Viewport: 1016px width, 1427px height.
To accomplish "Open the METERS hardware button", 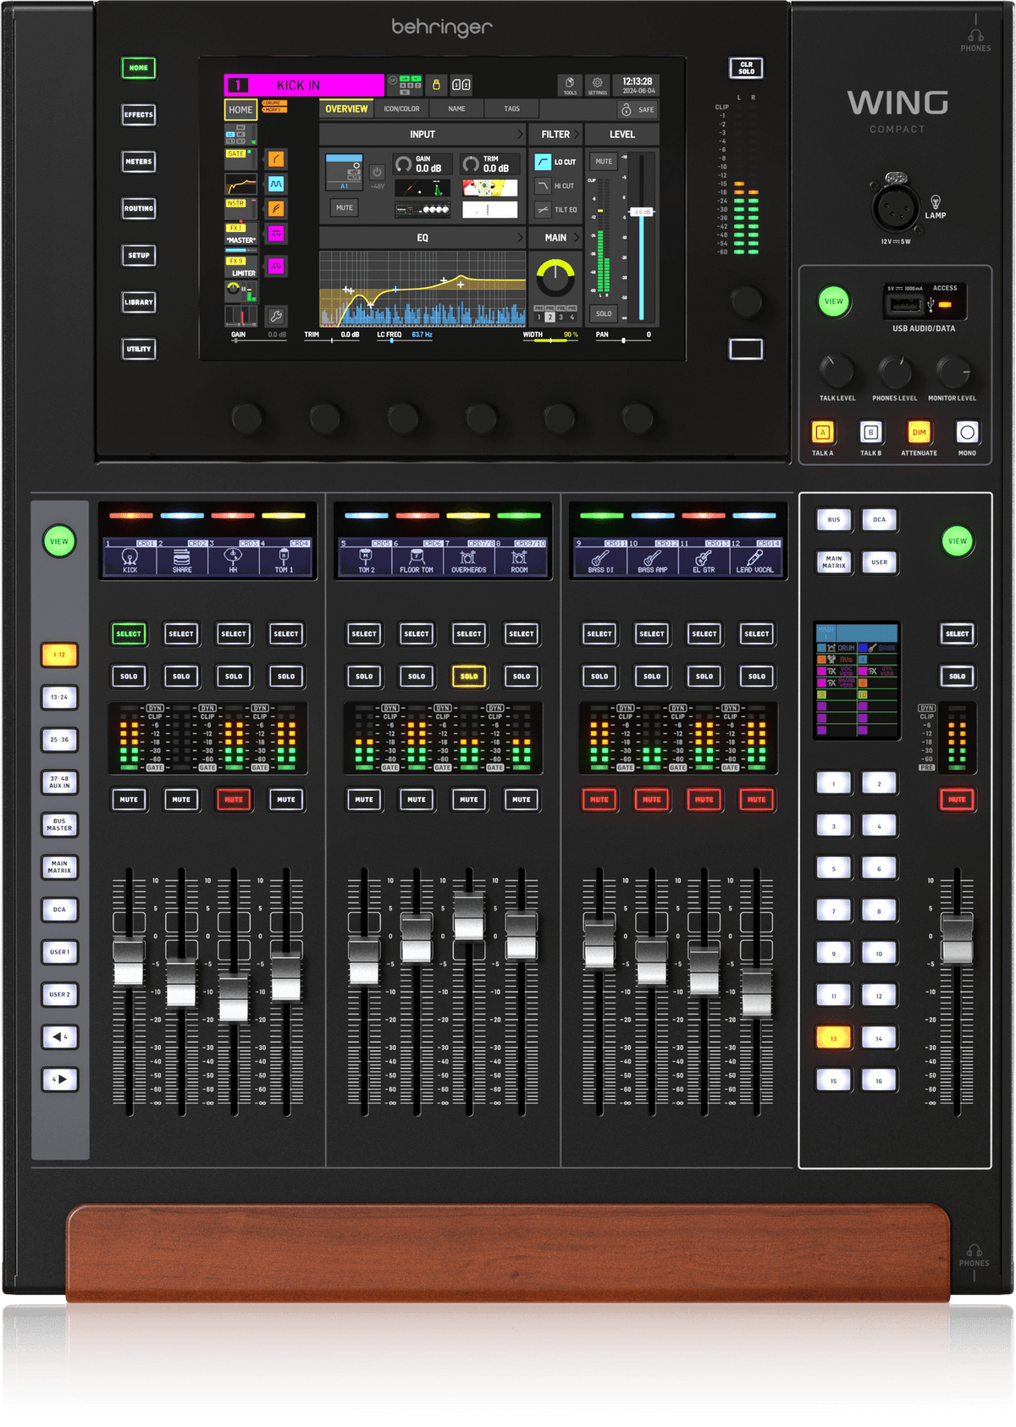I will point(139,162).
